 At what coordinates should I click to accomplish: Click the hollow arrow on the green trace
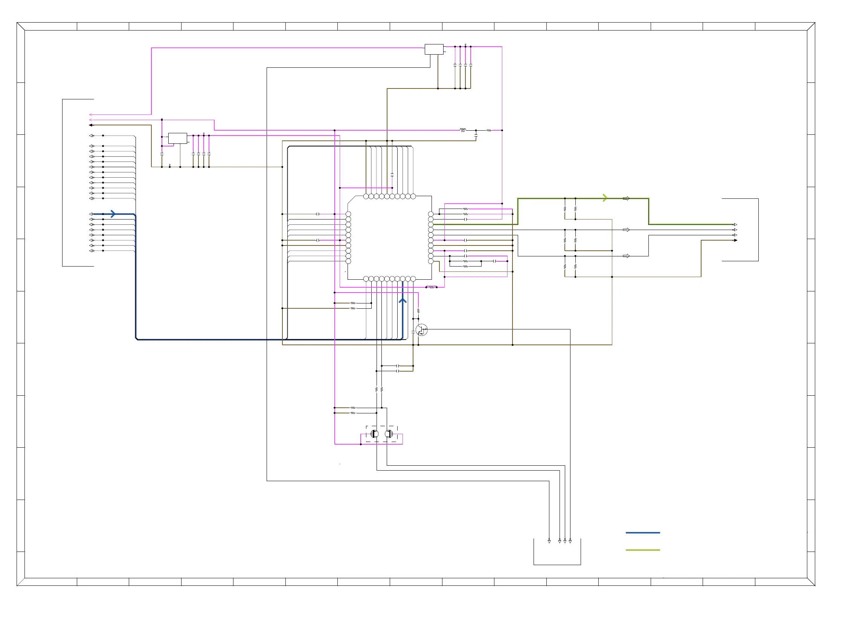[x=626, y=198]
